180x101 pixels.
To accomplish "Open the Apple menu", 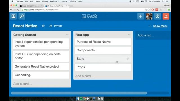I will point(12,1).
